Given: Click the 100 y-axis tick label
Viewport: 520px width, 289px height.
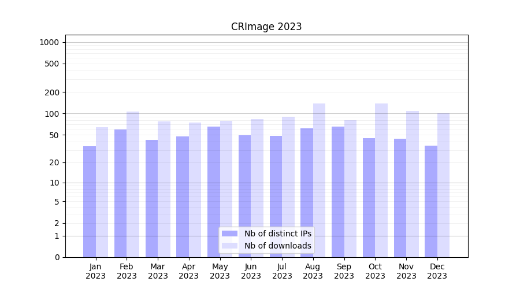Looking at the screenshot, I should click(x=51, y=114).
